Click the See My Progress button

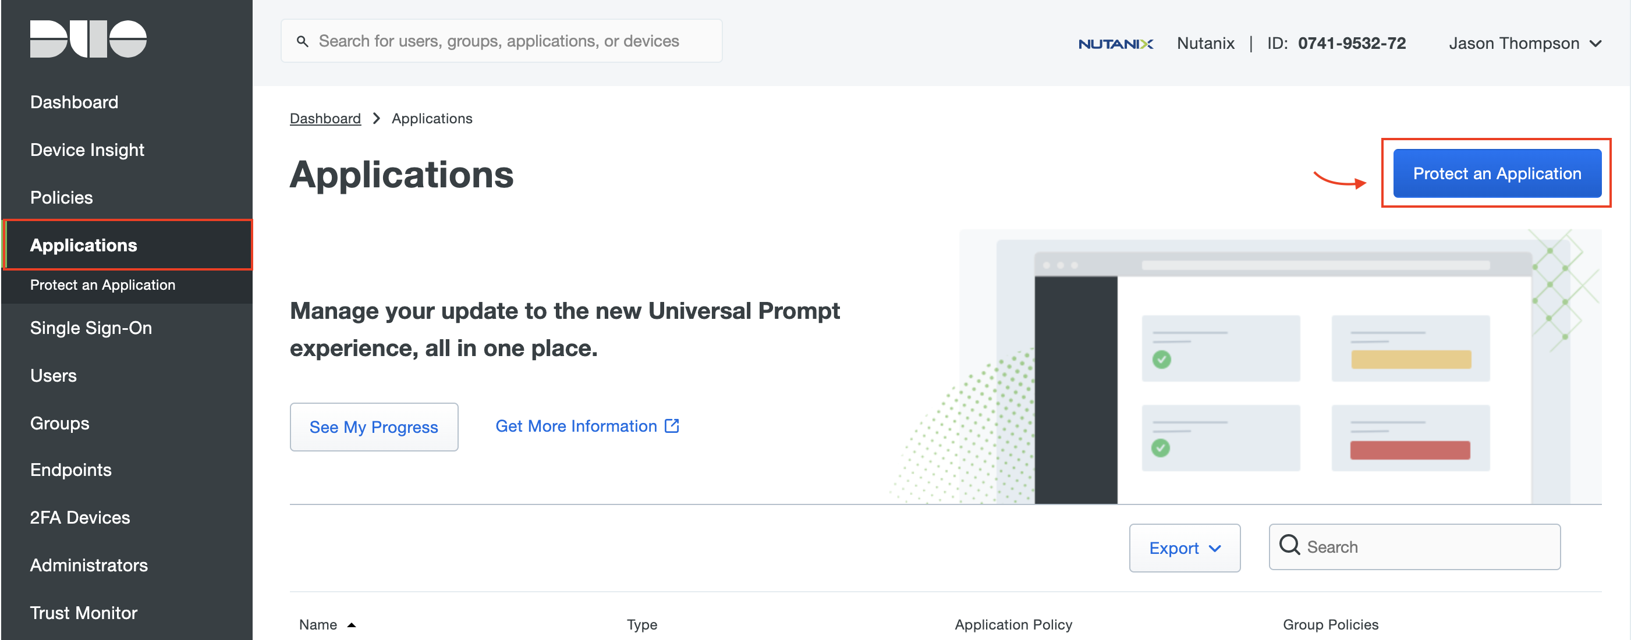click(x=374, y=426)
